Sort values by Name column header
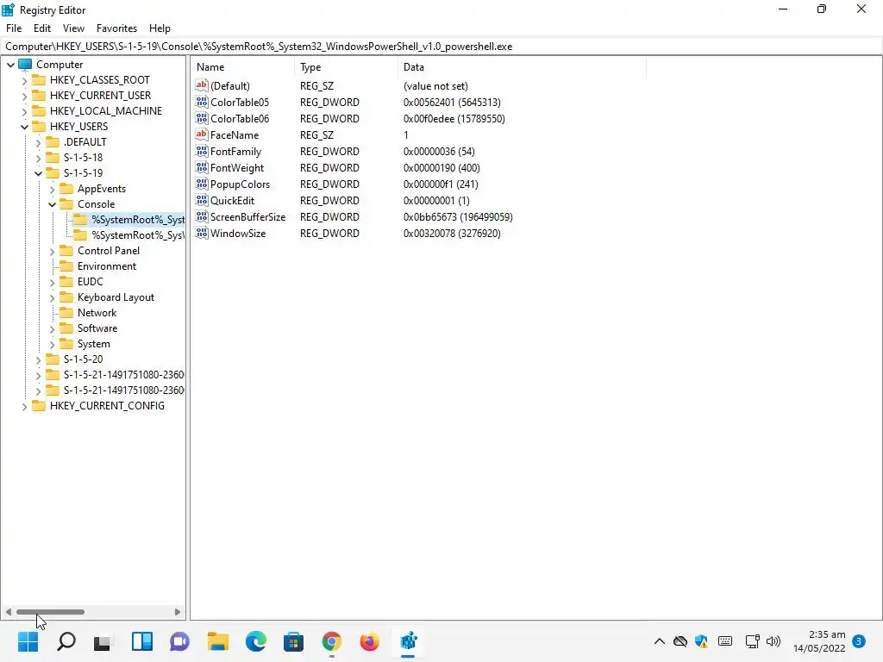This screenshot has width=883, height=662. 242,67
